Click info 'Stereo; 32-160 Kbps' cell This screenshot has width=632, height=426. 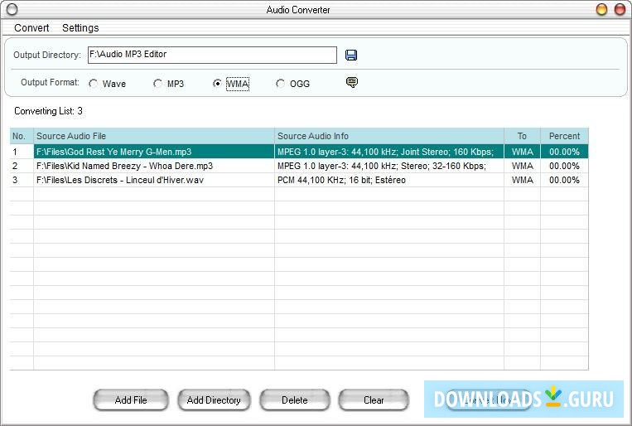click(x=389, y=166)
